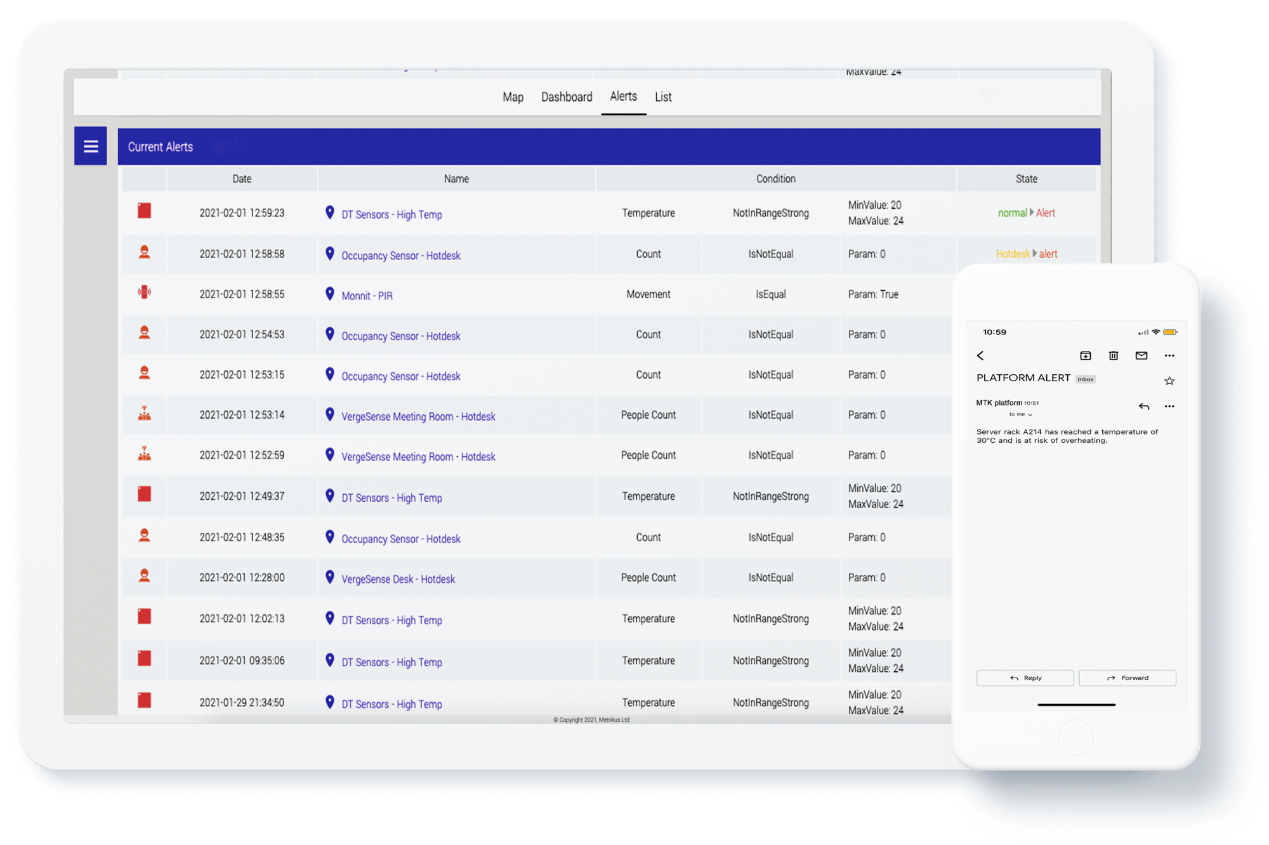Open the List tab
This screenshot has width=1269, height=845.
click(663, 97)
